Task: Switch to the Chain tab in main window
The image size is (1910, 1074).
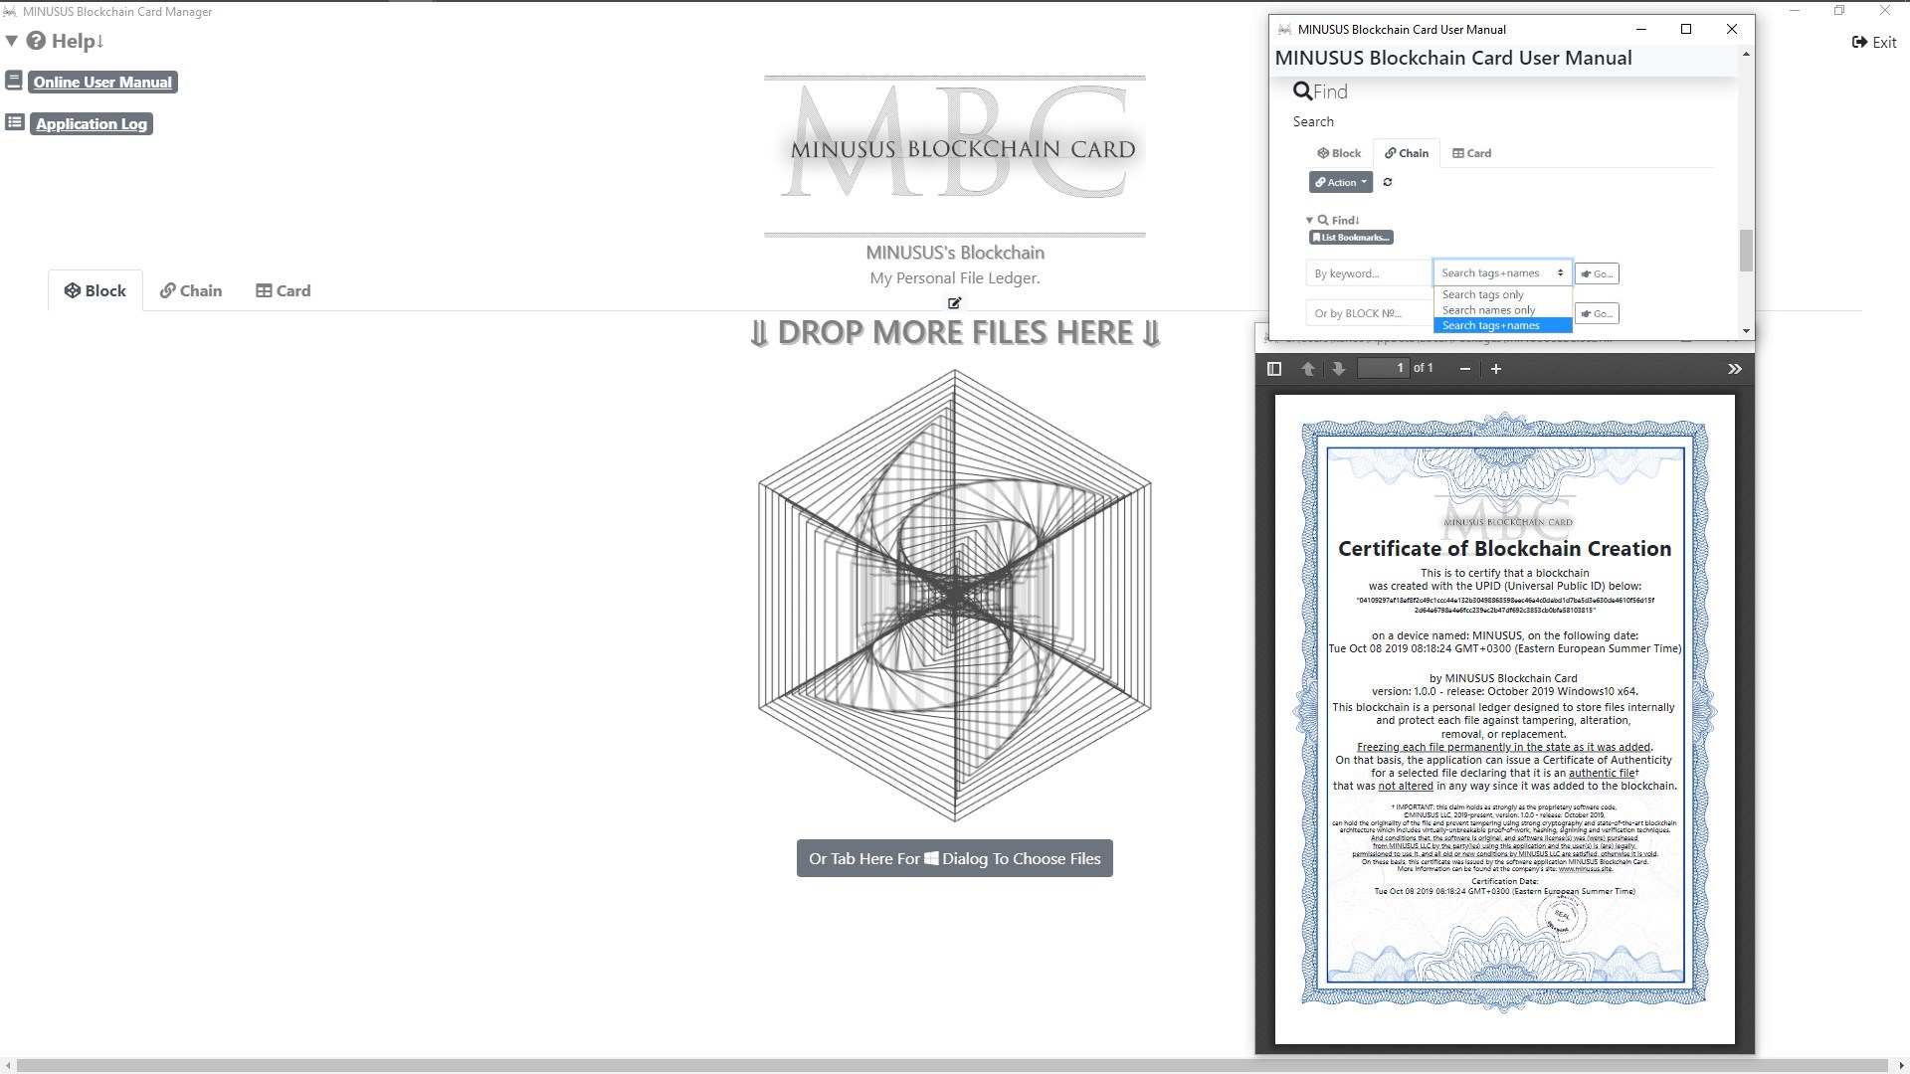Action: click(x=191, y=290)
